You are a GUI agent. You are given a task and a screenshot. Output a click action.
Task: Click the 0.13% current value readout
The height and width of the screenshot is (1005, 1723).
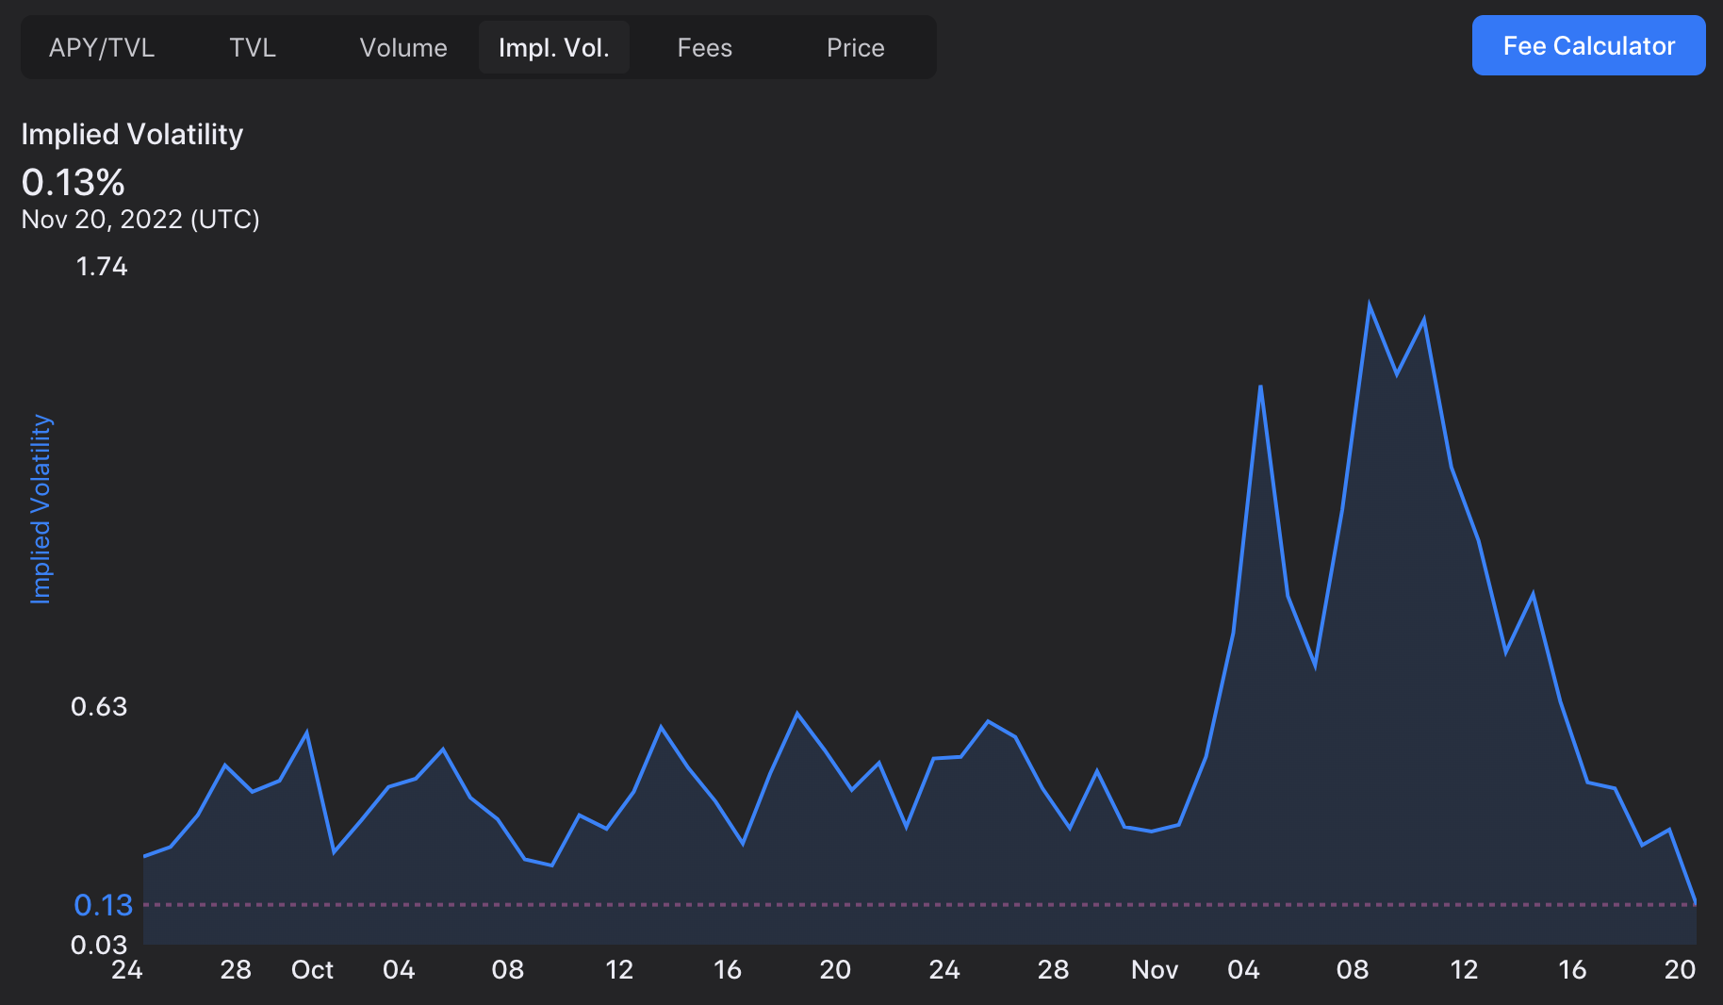pyautogui.click(x=74, y=182)
